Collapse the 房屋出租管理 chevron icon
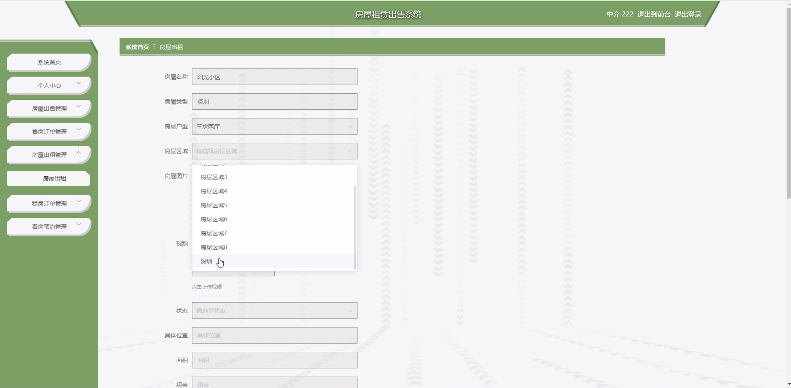This screenshot has height=388, width=791. click(79, 152)
